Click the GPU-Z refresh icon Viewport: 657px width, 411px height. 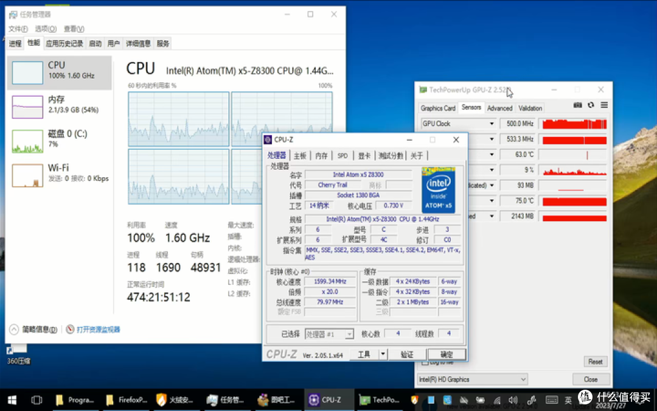pos(591,105)
